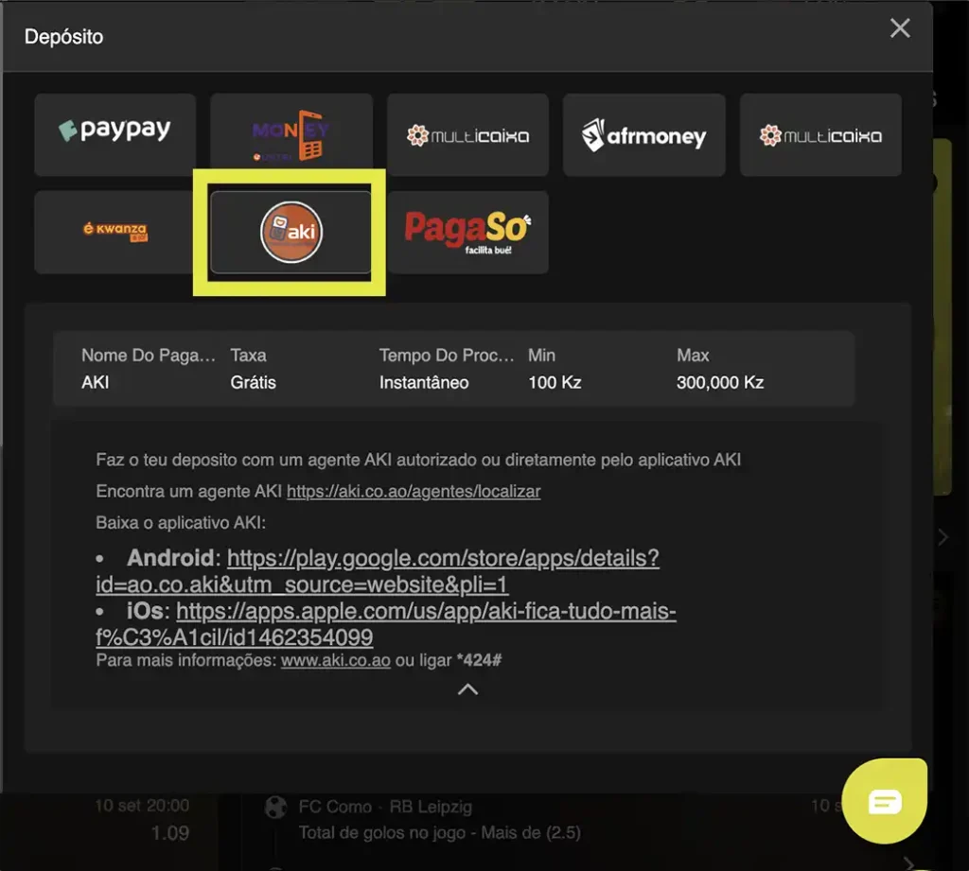Choose the PagaSo payment option
This screenshot has width=969, height=871.
467,232
